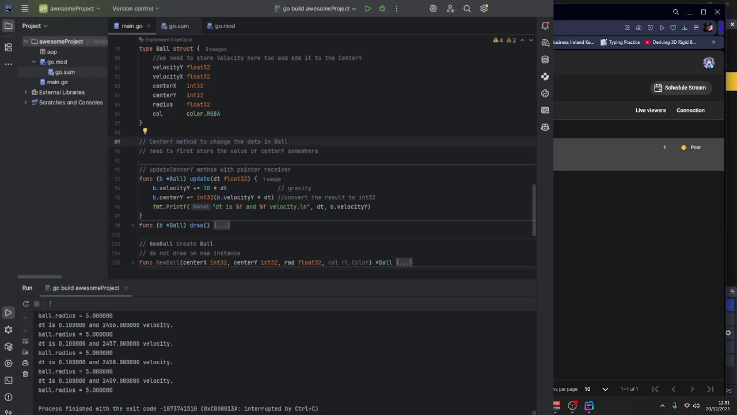Click browser heart bookmark icon

673,28
